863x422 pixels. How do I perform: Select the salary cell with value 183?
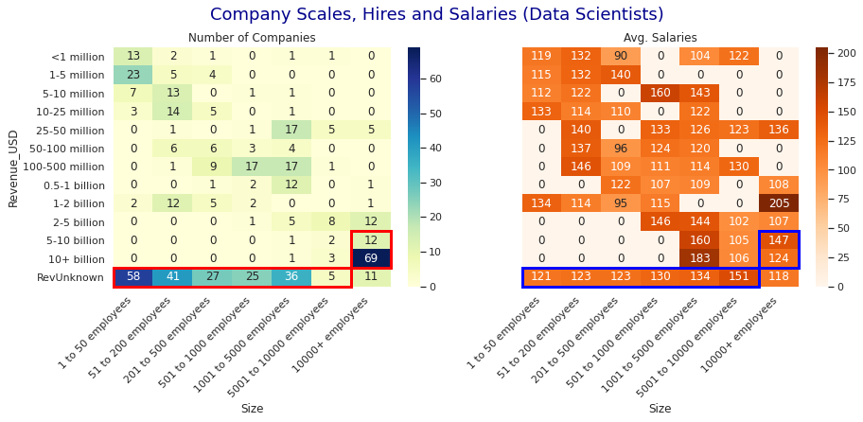tap(699, 258)
